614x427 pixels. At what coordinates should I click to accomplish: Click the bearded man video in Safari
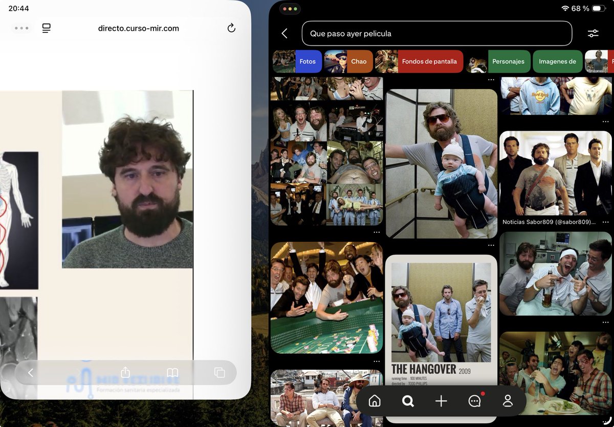click(127, 179)
